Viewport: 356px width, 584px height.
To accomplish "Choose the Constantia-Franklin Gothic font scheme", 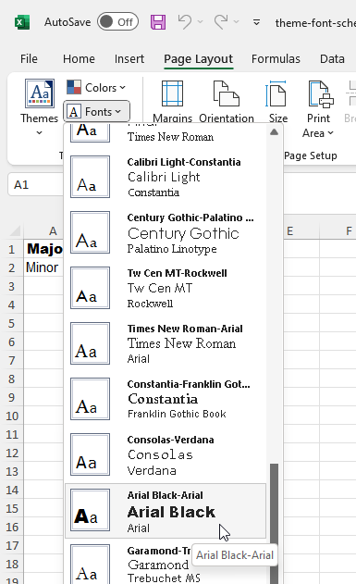I will point(166,399).
